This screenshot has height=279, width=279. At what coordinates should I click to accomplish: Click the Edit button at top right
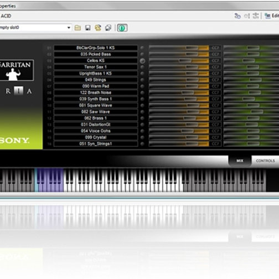pos(272,16)
